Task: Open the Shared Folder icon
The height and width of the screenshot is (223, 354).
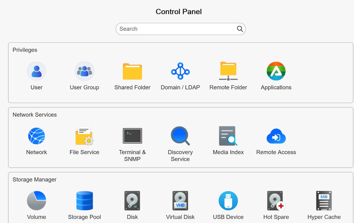Action: 132,71
